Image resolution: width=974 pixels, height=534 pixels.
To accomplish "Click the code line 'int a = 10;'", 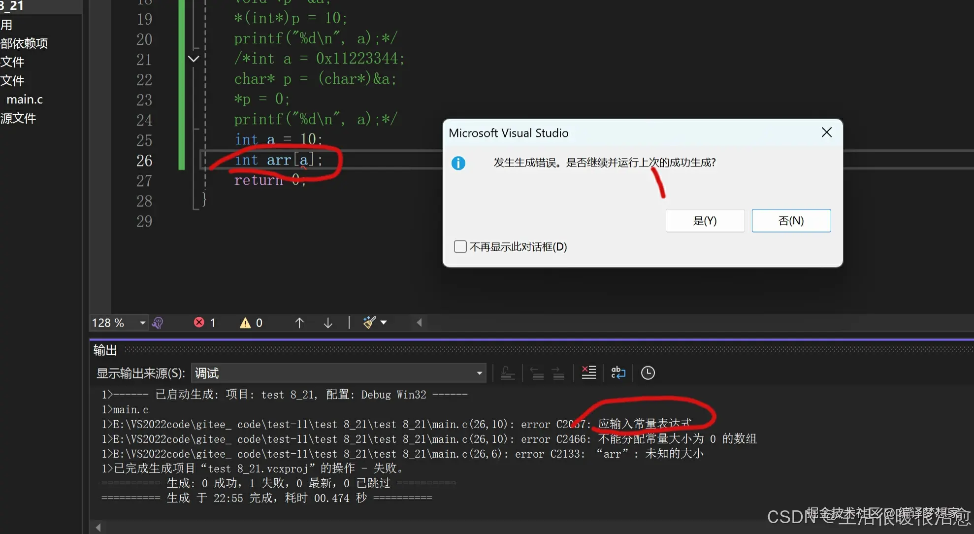I will (x=278, y=140).
